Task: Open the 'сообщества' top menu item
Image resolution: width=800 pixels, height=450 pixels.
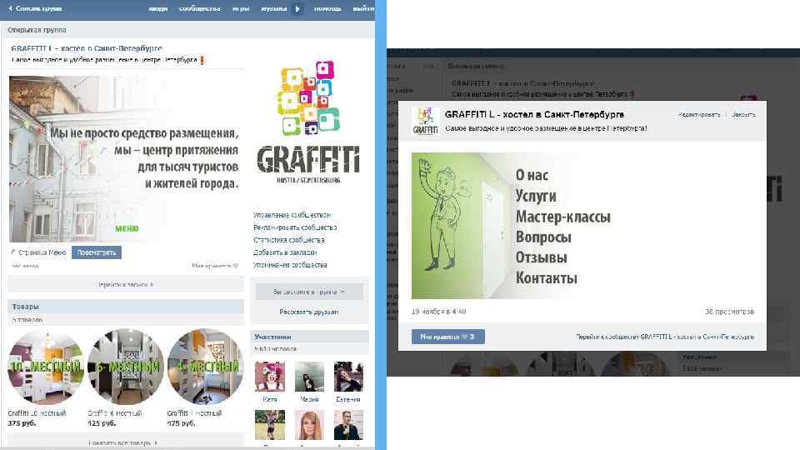Action: coord(199,8)
